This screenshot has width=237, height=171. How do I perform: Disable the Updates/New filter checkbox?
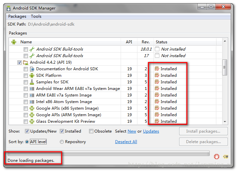[27, 131]
